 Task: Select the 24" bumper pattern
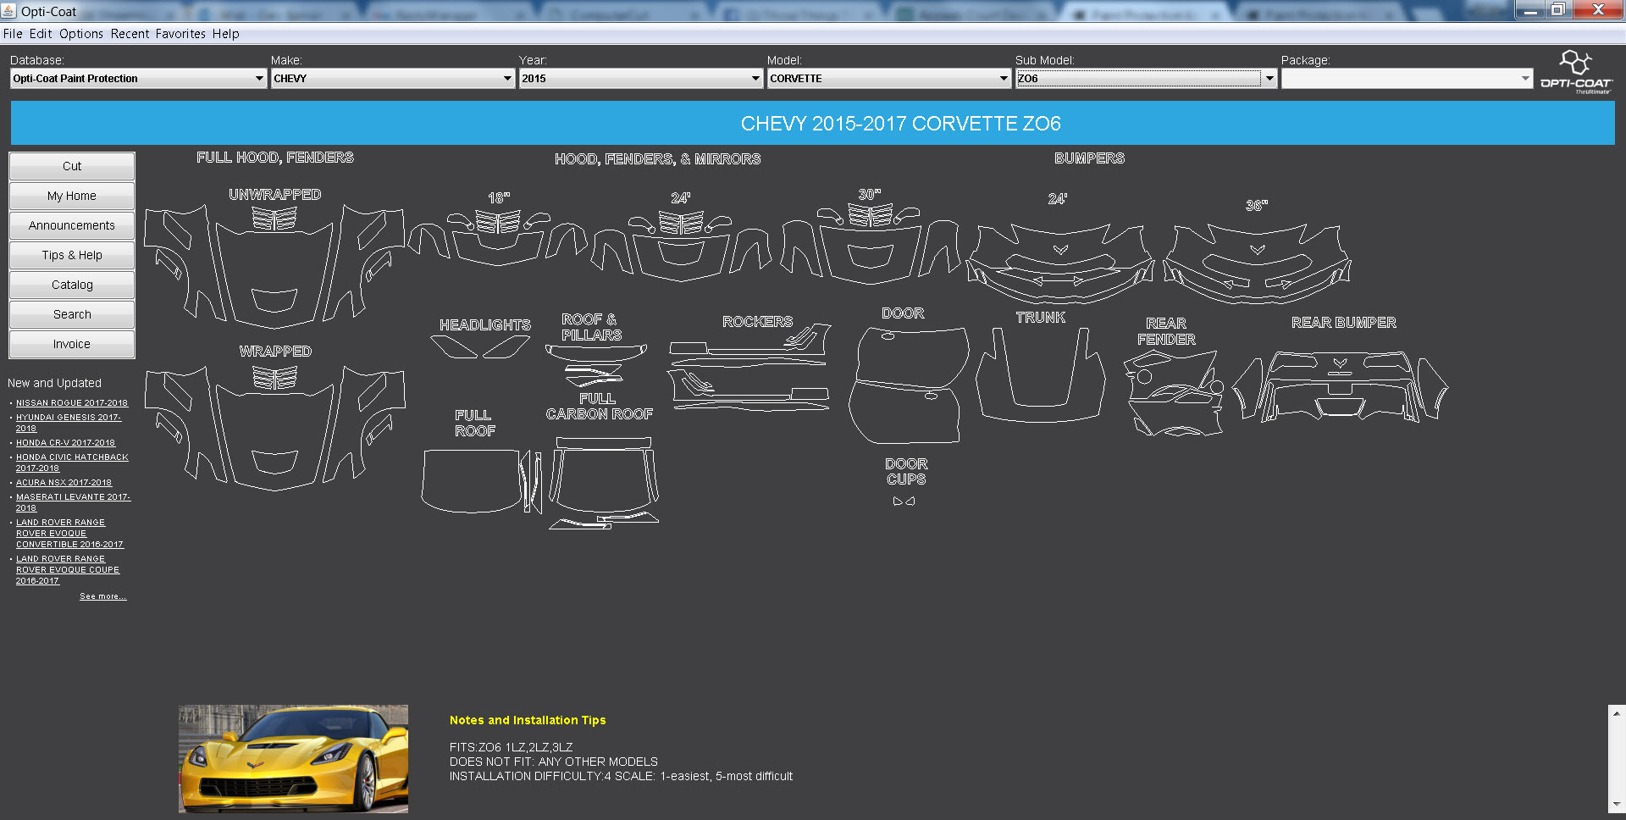point(1060,263)
